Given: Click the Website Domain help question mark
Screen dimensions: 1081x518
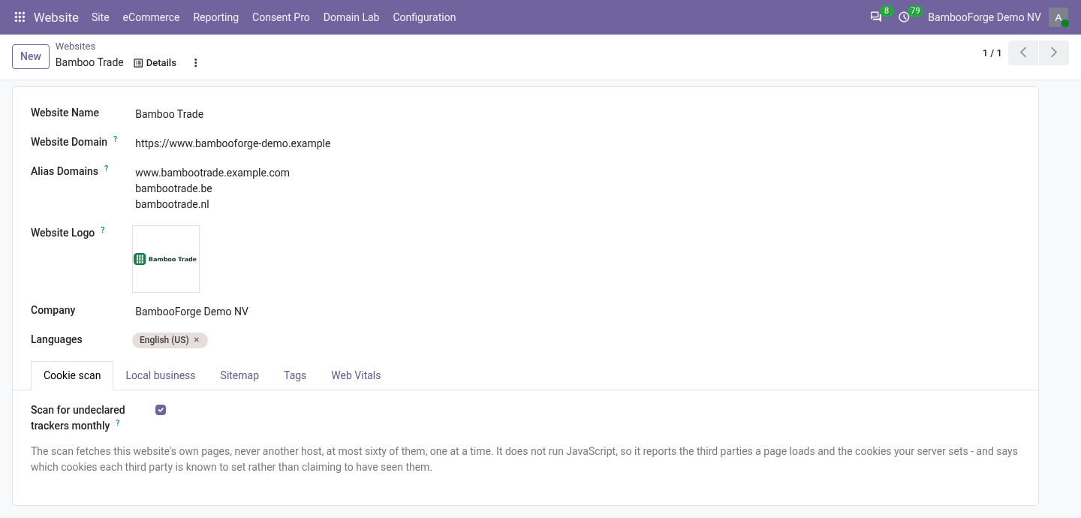Looking at the screenshot, I should (x=116, y=140).
